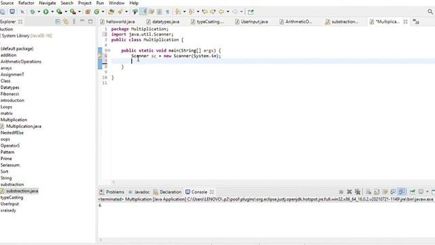Click Console horizontal scrollbar left arrow
This screenshot has width=435, height=245.
click(101, 240)
